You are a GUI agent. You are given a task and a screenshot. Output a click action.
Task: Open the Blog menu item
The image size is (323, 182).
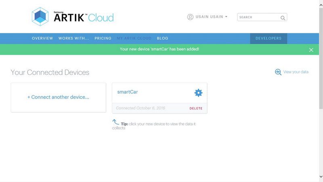point(163,38)
